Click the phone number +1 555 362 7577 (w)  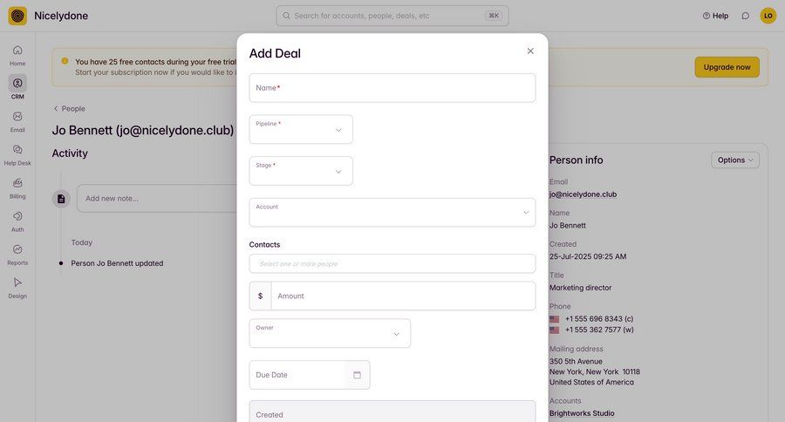[599, 330]
